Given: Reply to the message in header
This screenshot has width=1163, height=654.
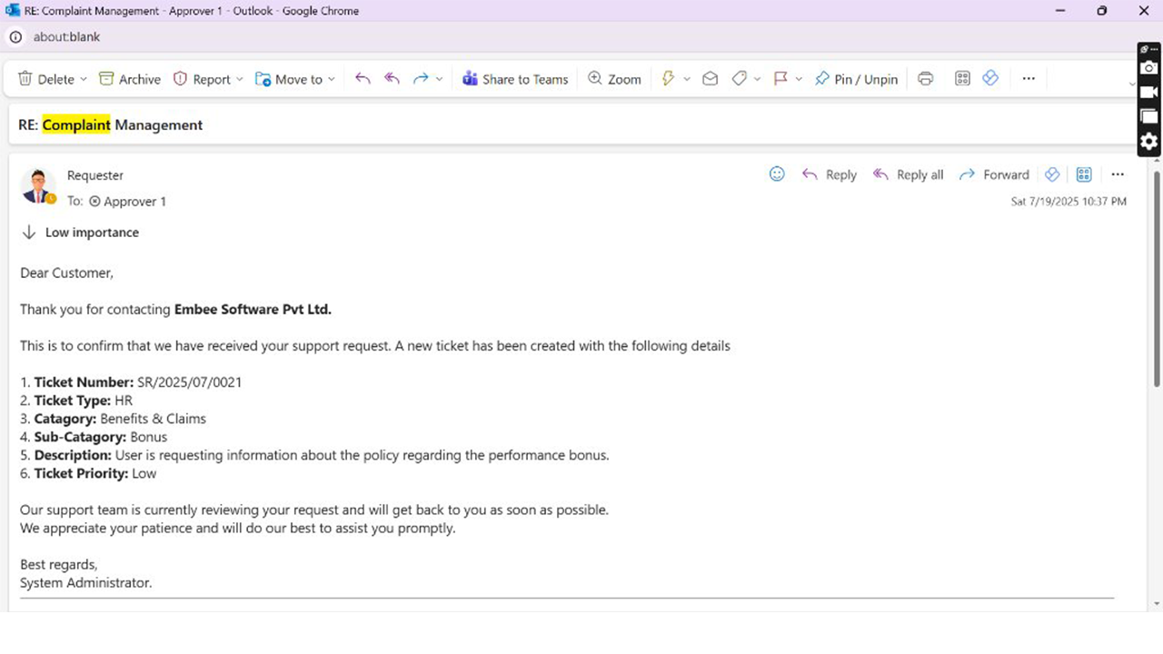Looking at the screenshot, I should click(829, 174).
